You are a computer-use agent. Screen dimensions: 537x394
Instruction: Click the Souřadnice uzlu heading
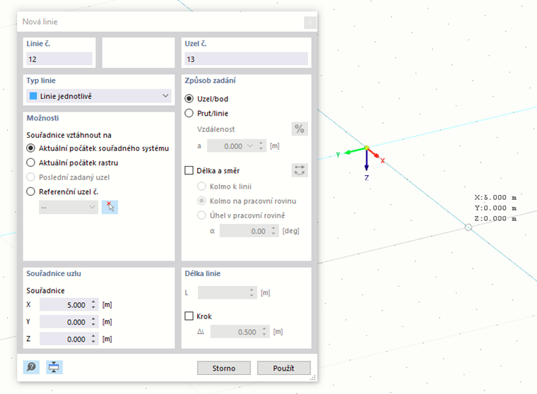54,273
